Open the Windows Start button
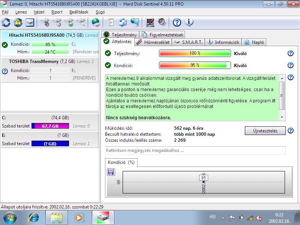This screenshot has width=300, height=225. point(10,217)
